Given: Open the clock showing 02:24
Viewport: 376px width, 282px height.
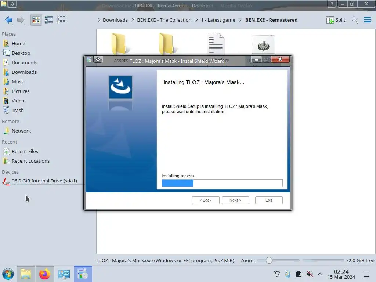Looking at the screenshot, I should click(x=341, y=274).
